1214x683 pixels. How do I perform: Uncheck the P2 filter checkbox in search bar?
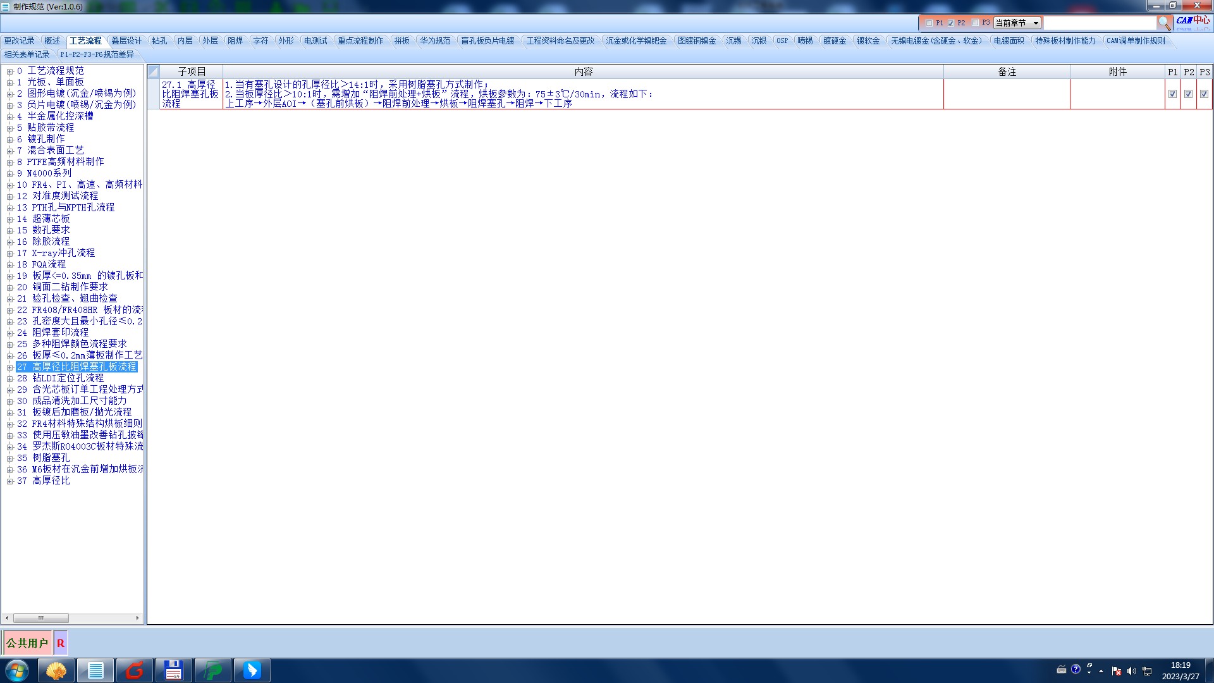click(951, 23)
